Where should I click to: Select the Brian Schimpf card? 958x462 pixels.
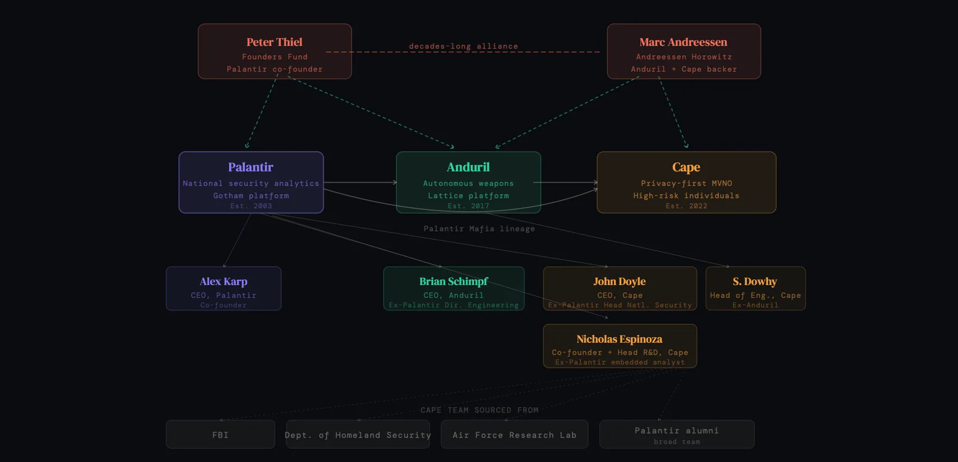454,288
